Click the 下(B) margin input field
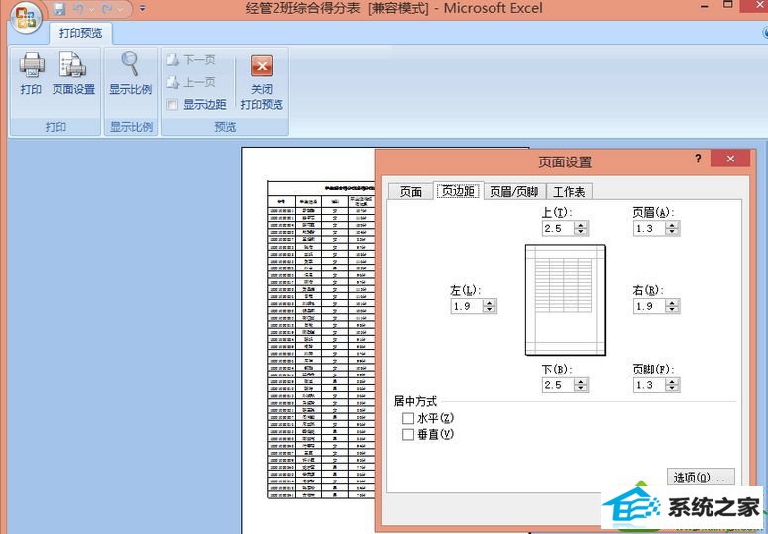This screenshot has width=768, height=534. coord(558,385)
